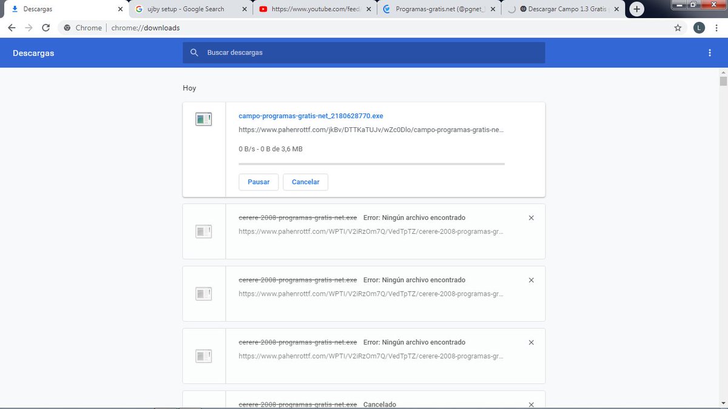The width and height of the screenshot is (728, 409).
Task: Close the Descargas tab
Action: (x=120, y=9)
